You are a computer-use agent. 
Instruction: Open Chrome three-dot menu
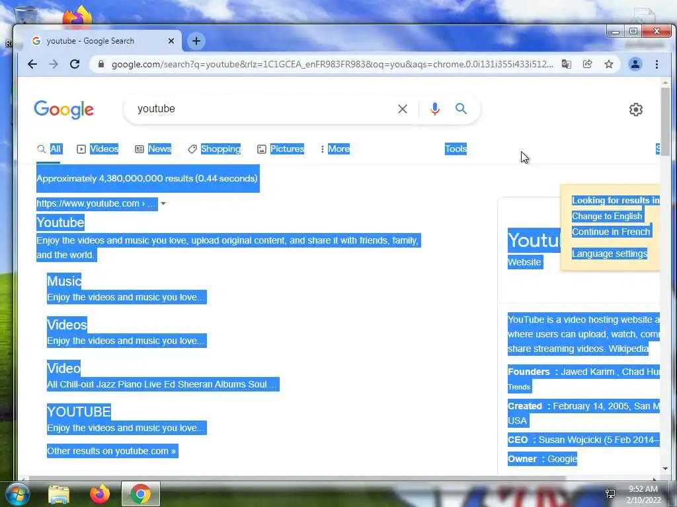pyautogui.click(x=657, y=64)
